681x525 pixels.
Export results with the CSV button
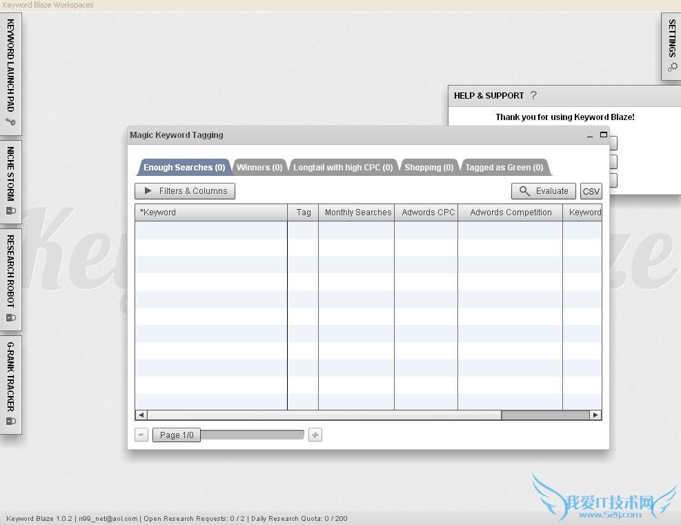coord(591,192)
